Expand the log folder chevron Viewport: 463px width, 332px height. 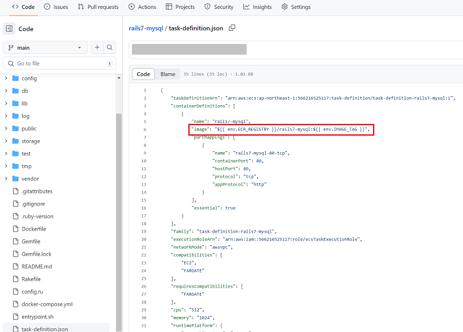coord(6,116)
